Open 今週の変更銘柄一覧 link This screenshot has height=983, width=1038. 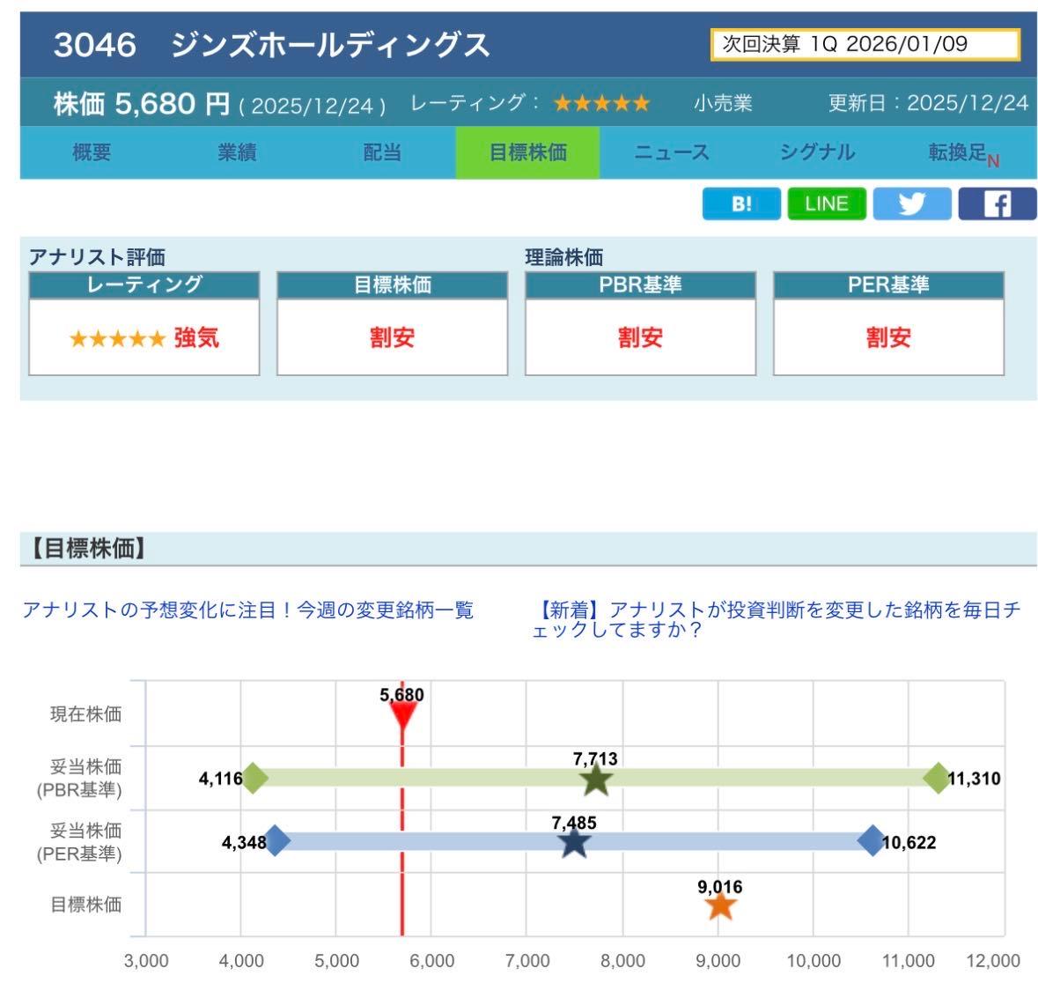coord(249,609)
